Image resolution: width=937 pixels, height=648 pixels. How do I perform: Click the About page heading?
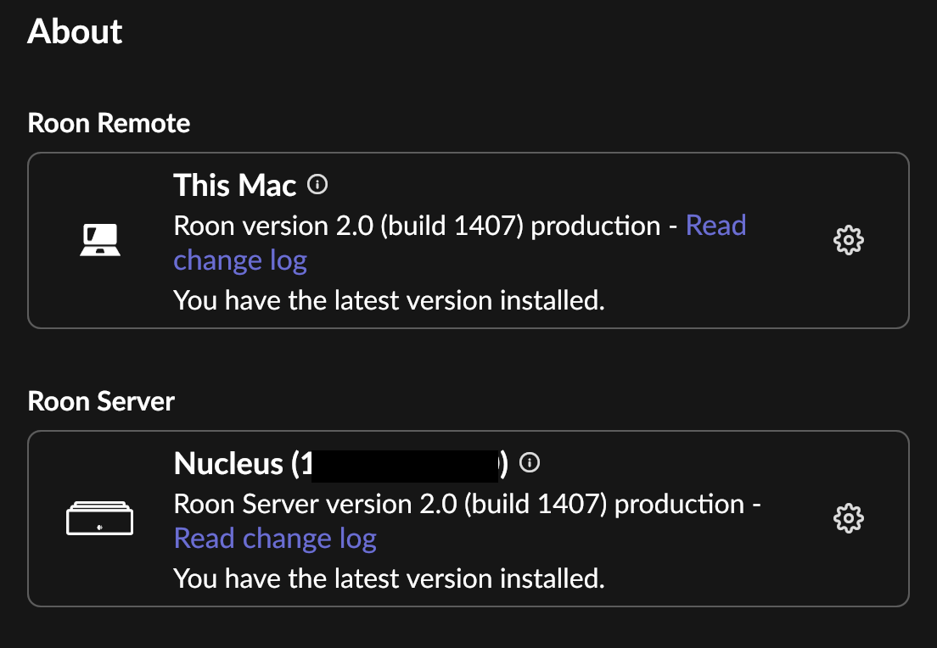tap(76, 32)
